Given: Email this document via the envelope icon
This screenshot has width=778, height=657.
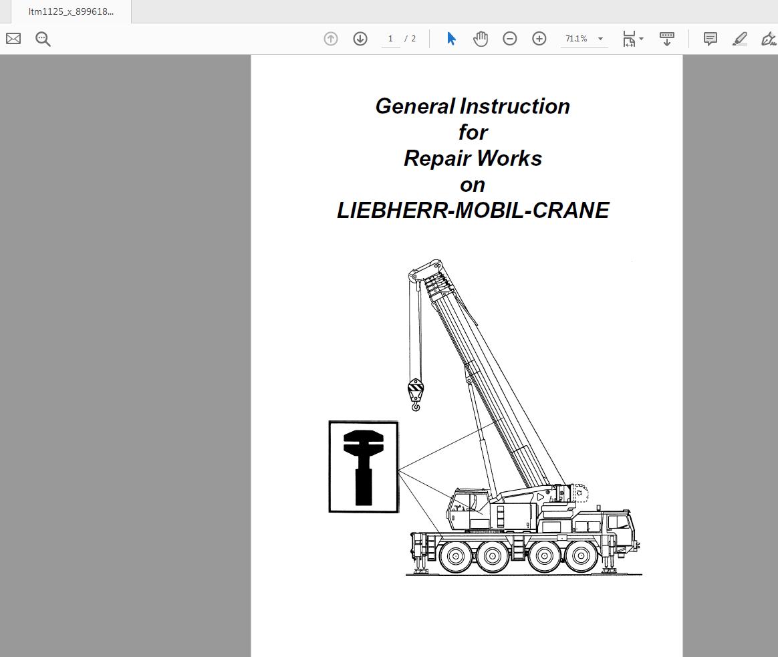Looking at the screenshot, I should (13, 38).
